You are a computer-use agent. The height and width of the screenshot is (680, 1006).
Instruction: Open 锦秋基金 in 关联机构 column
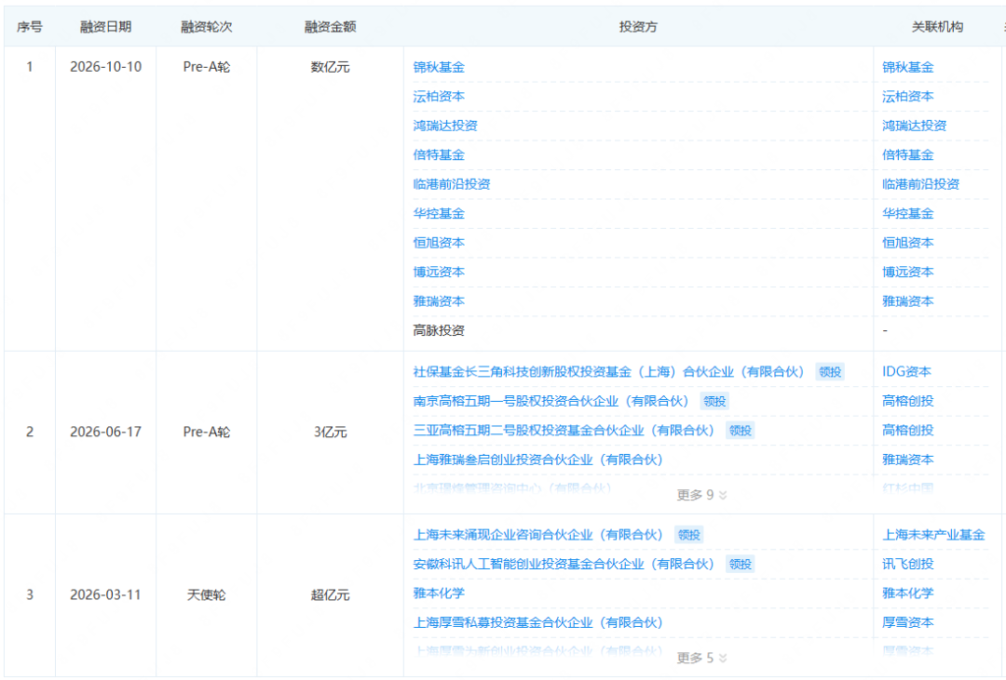point(908,67)
